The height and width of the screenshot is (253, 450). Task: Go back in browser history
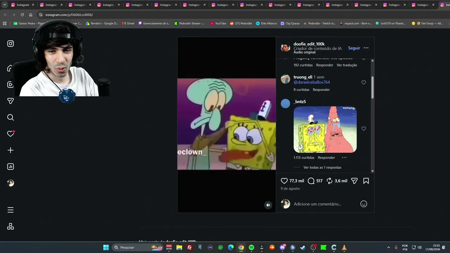click(5, 15)
